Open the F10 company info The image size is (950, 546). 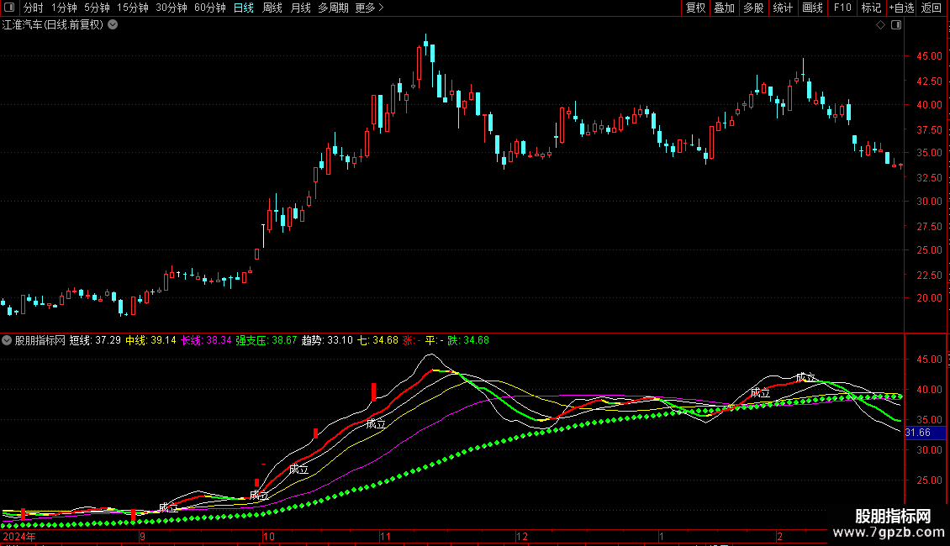(x=842, y=8)
